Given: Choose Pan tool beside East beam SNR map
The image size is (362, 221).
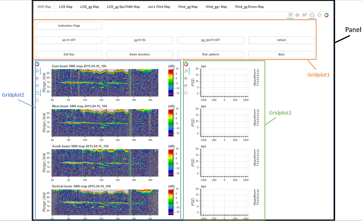Looking at the screenshot, I should pos(37,78).
